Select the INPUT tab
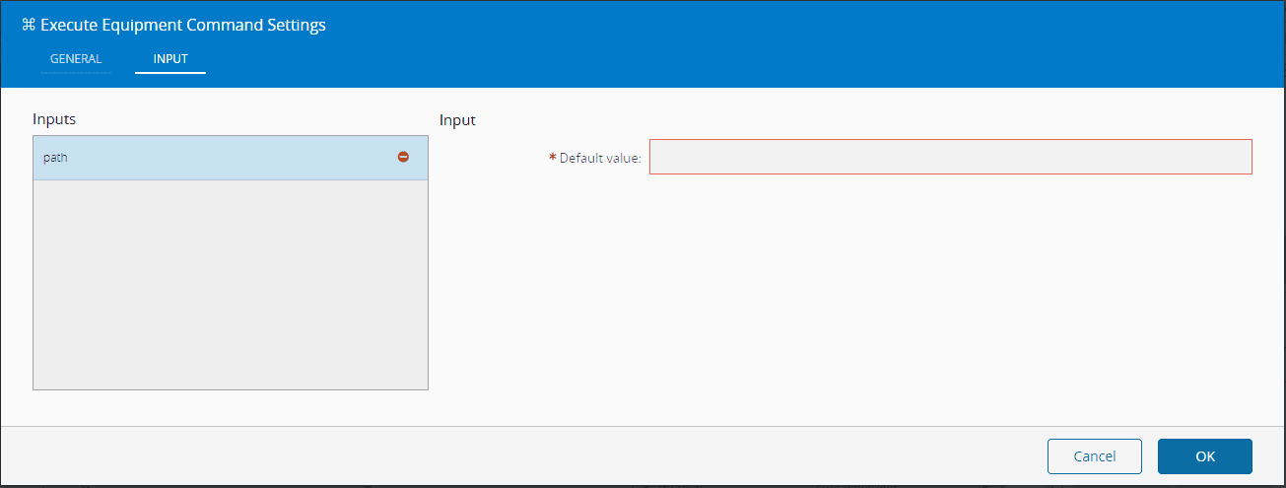This screenshot has height=488, width=1286. click(170, 59)
